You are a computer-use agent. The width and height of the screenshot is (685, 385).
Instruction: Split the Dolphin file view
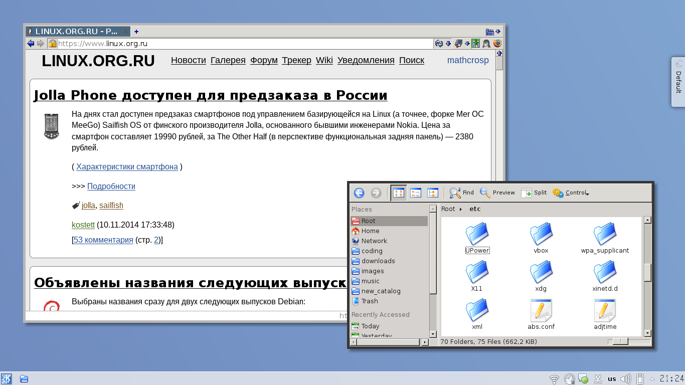click(x=534, y=193)
